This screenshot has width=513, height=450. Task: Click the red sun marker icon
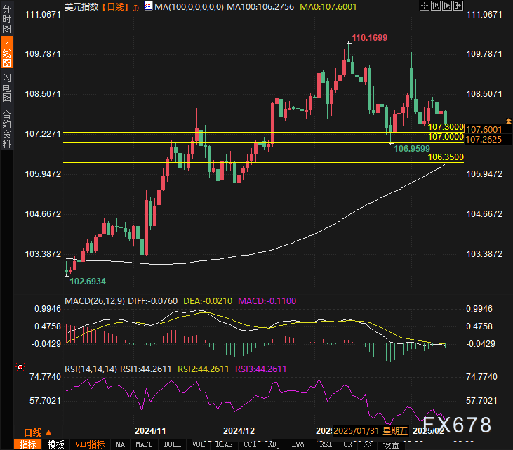pos(20,367)
